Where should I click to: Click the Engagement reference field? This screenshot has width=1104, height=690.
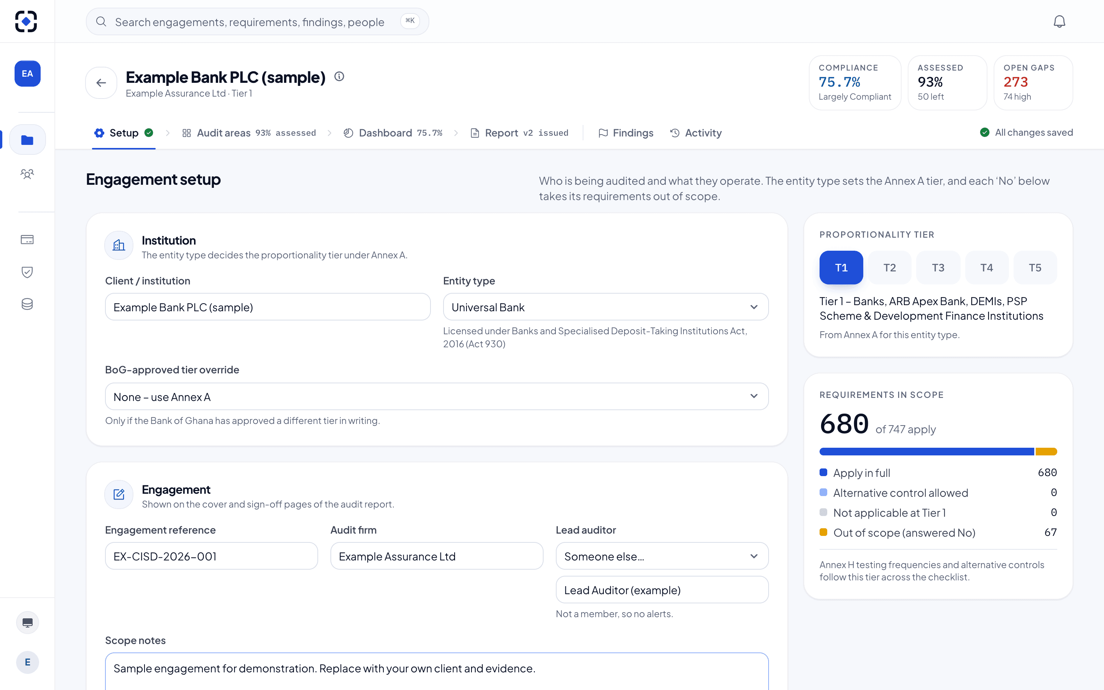click(211, 556)
